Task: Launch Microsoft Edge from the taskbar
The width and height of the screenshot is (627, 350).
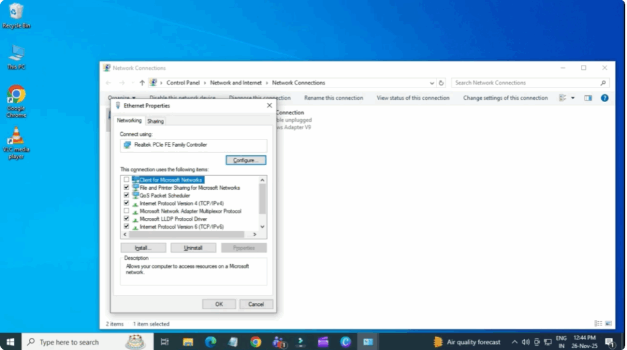Action: click(211, 342)
